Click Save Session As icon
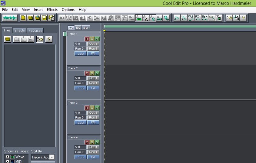 pos(51,18)
